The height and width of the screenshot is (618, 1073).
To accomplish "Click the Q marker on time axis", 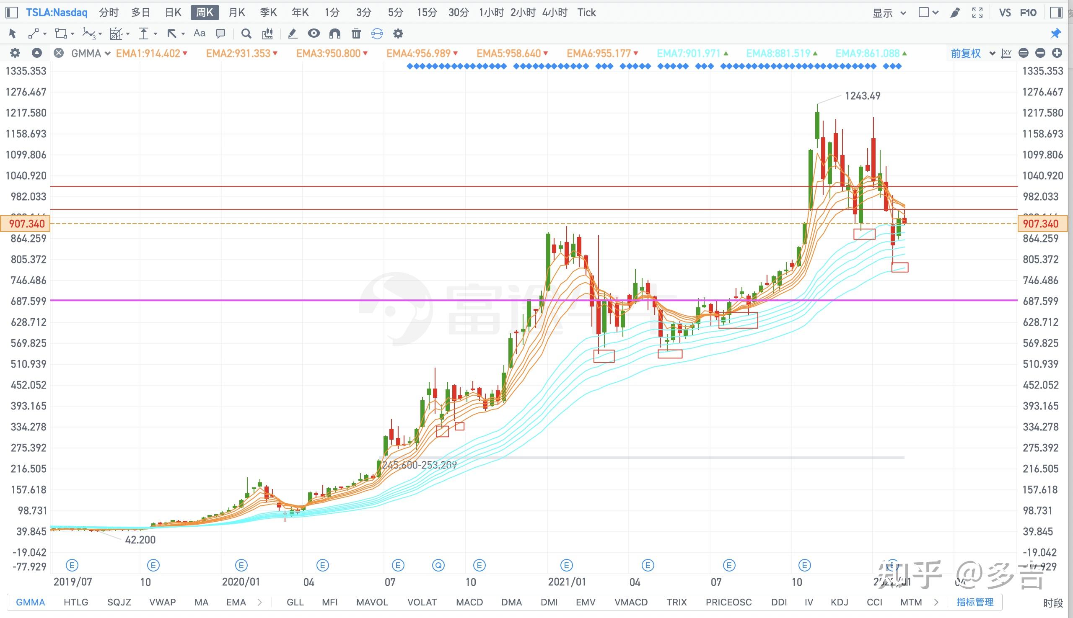I will [x=438, y=565].
